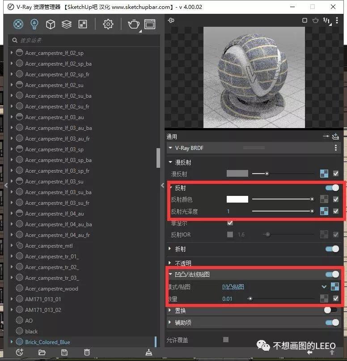Select material Acer_campestre_mtl
Image resolution: width=347 pixels, height=361 pixels.
[49, 246]
